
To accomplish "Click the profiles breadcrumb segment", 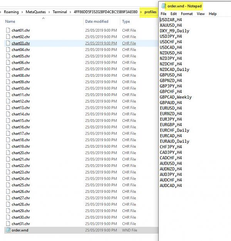I will [150, 12].
